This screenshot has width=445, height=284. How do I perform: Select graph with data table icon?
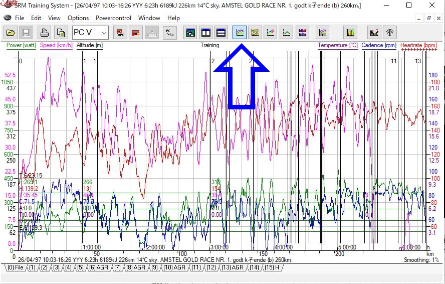coord(323,33)
